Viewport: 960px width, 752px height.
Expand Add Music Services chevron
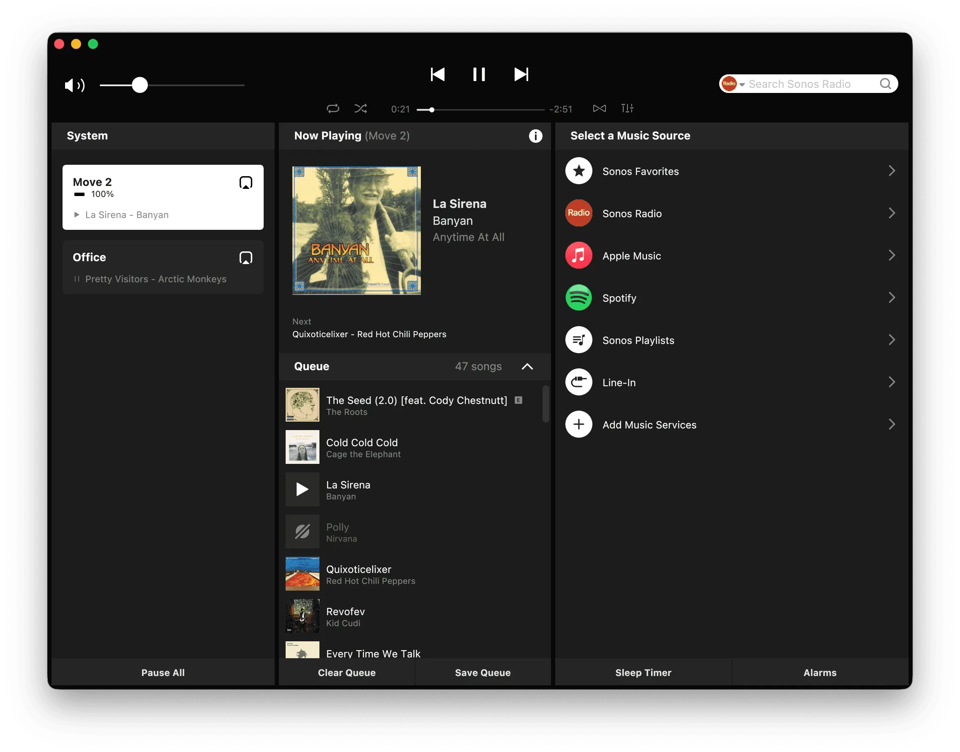click(891, 425)
